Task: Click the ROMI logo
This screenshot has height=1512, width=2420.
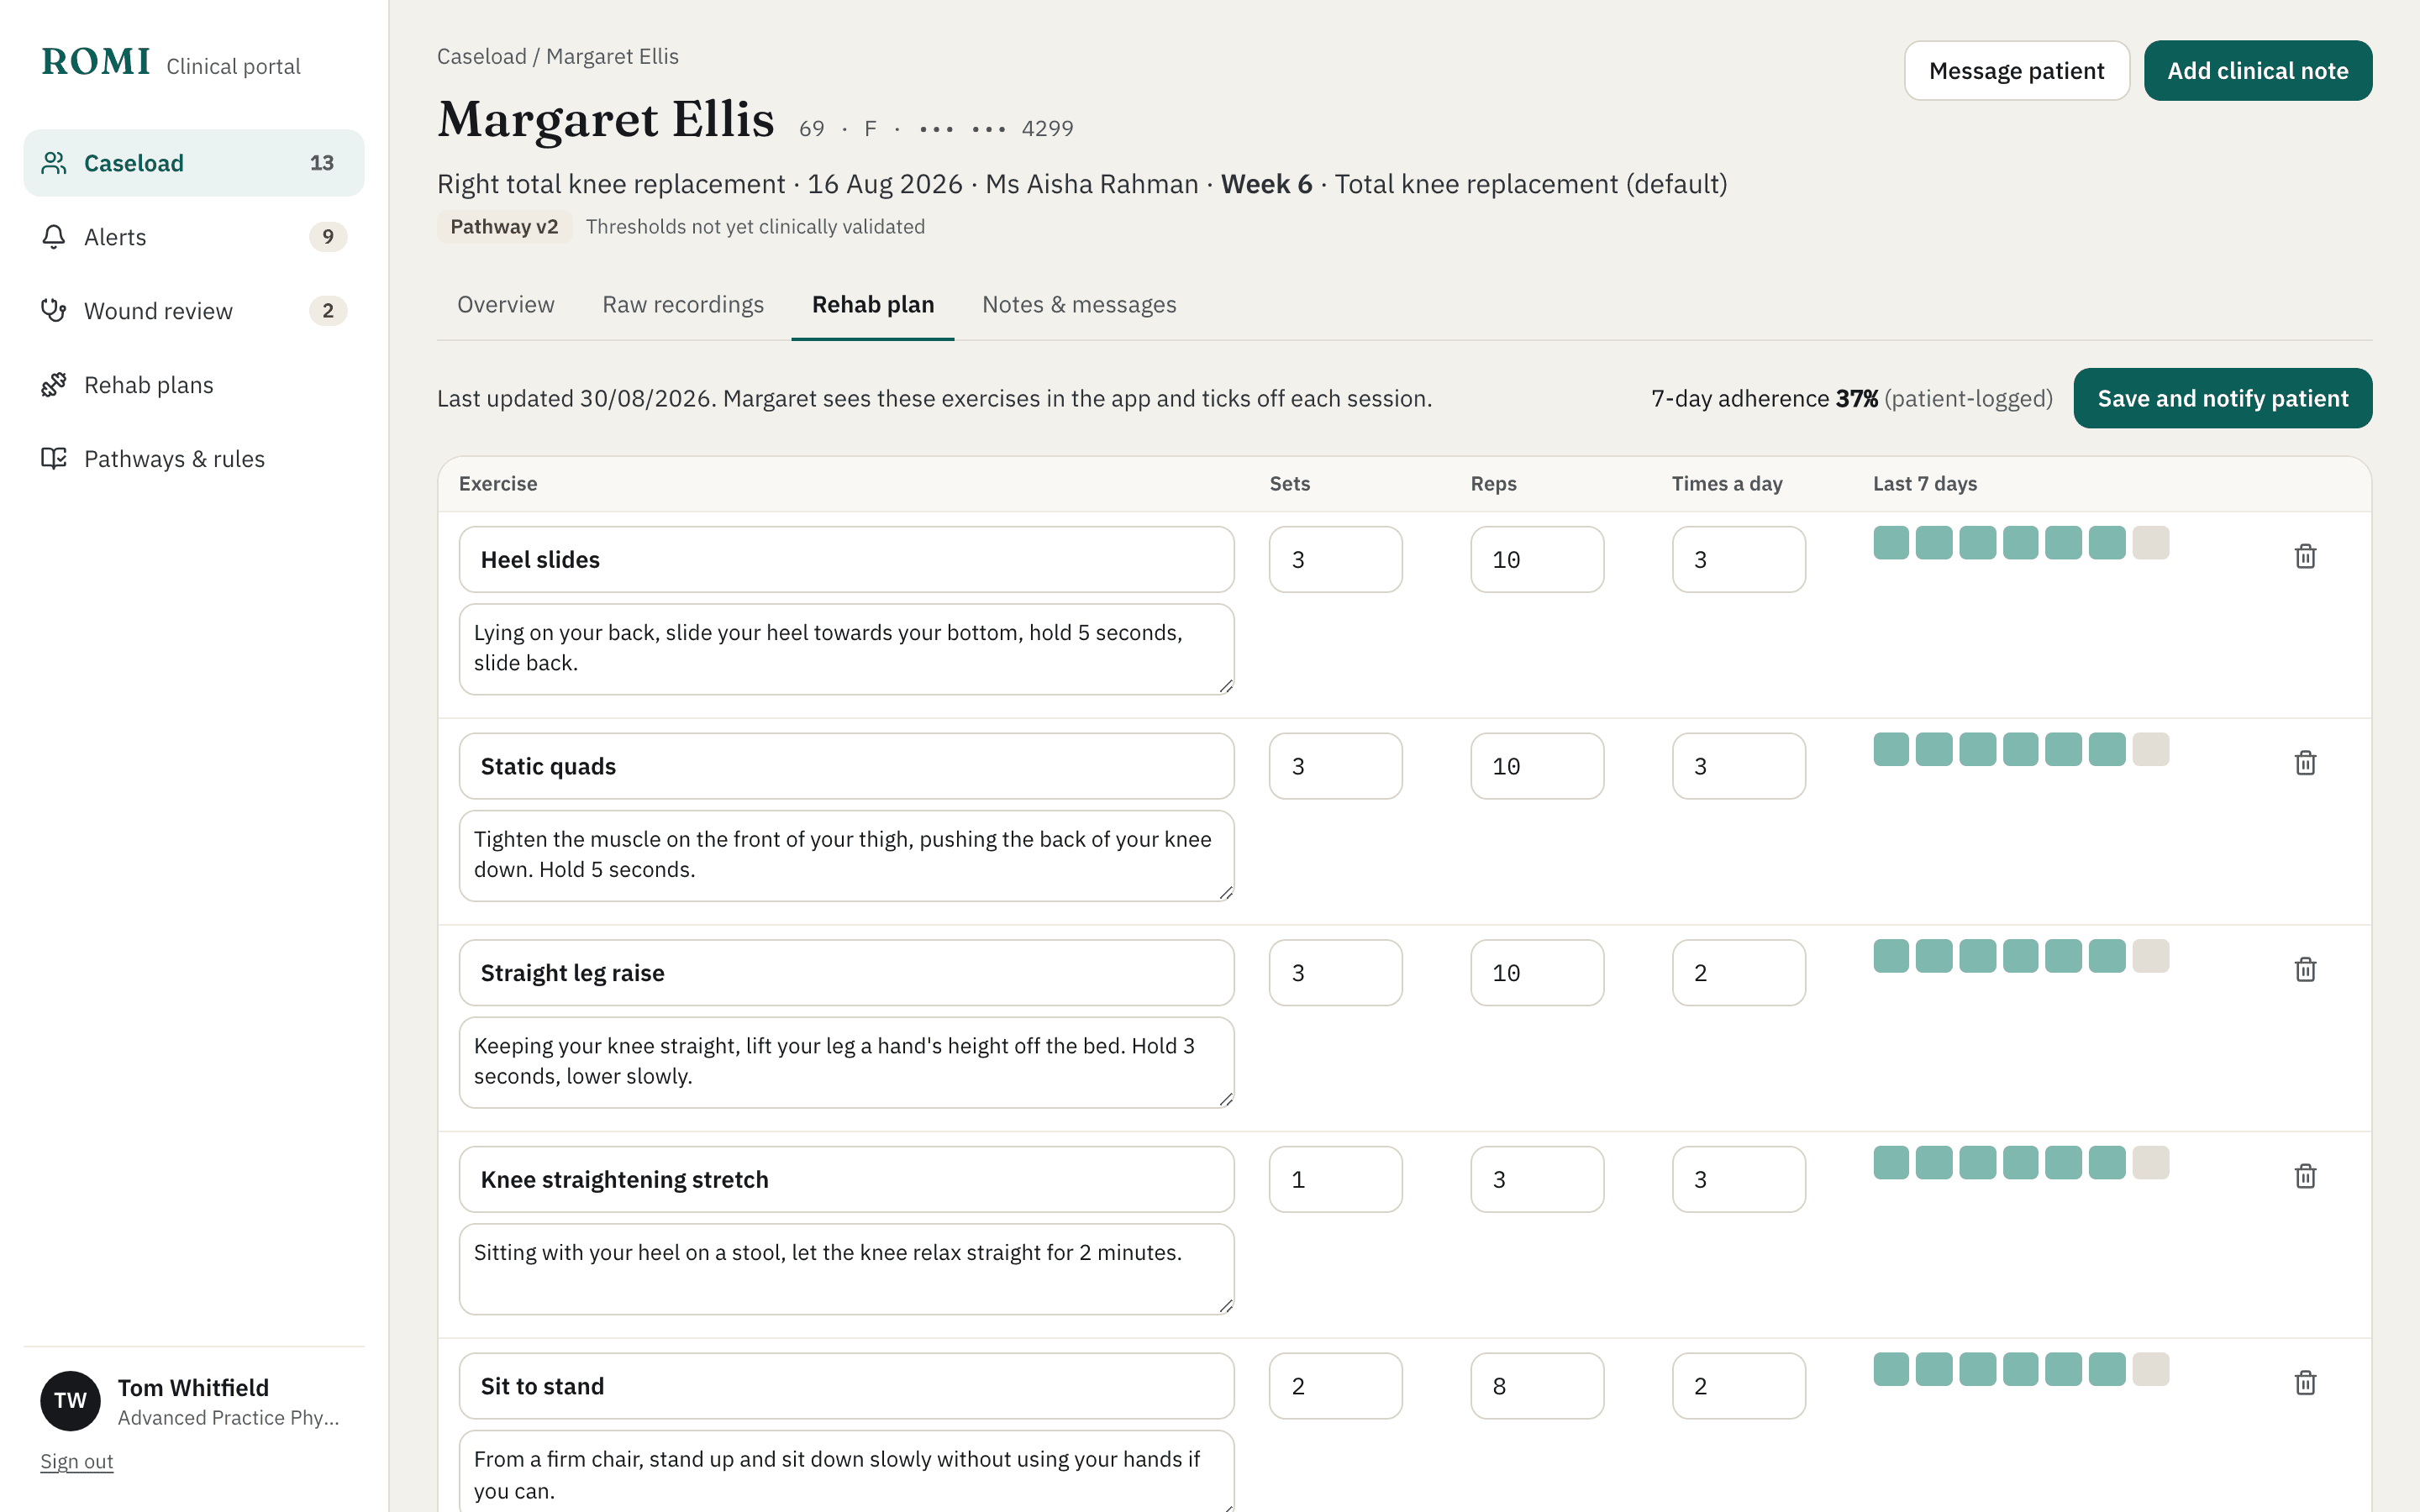Action: coord(96,62)
